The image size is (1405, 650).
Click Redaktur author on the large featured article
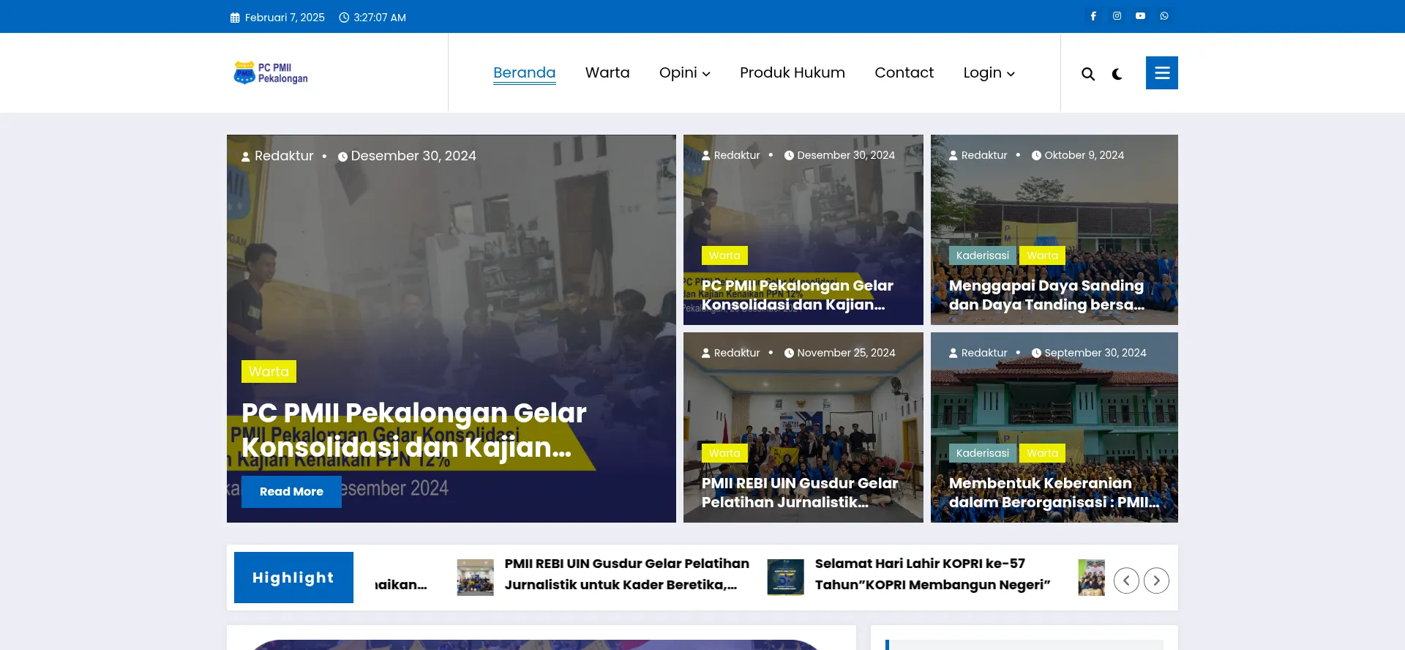(277, 156)
